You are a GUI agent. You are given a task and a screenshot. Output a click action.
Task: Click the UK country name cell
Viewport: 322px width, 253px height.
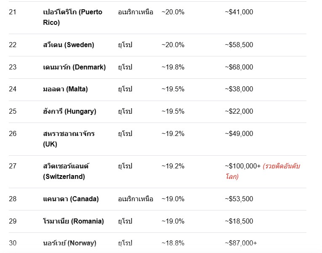pyautogui.click(x=69, y=139)
